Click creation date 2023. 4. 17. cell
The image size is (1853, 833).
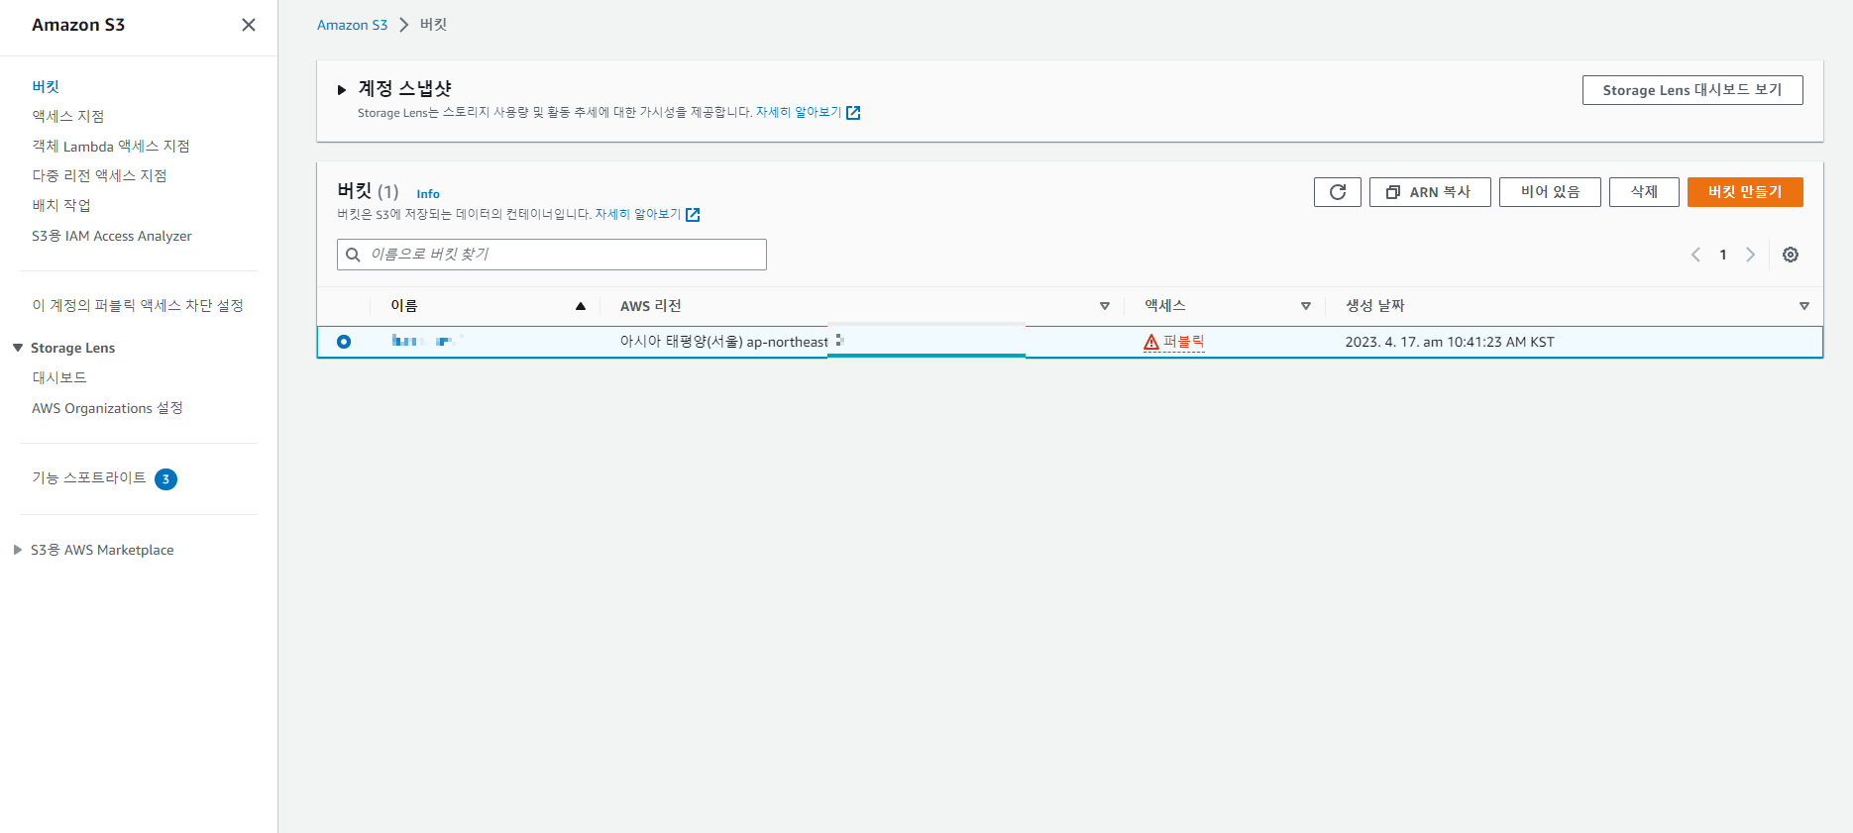pyautogui.click(x=1450, y=342)
